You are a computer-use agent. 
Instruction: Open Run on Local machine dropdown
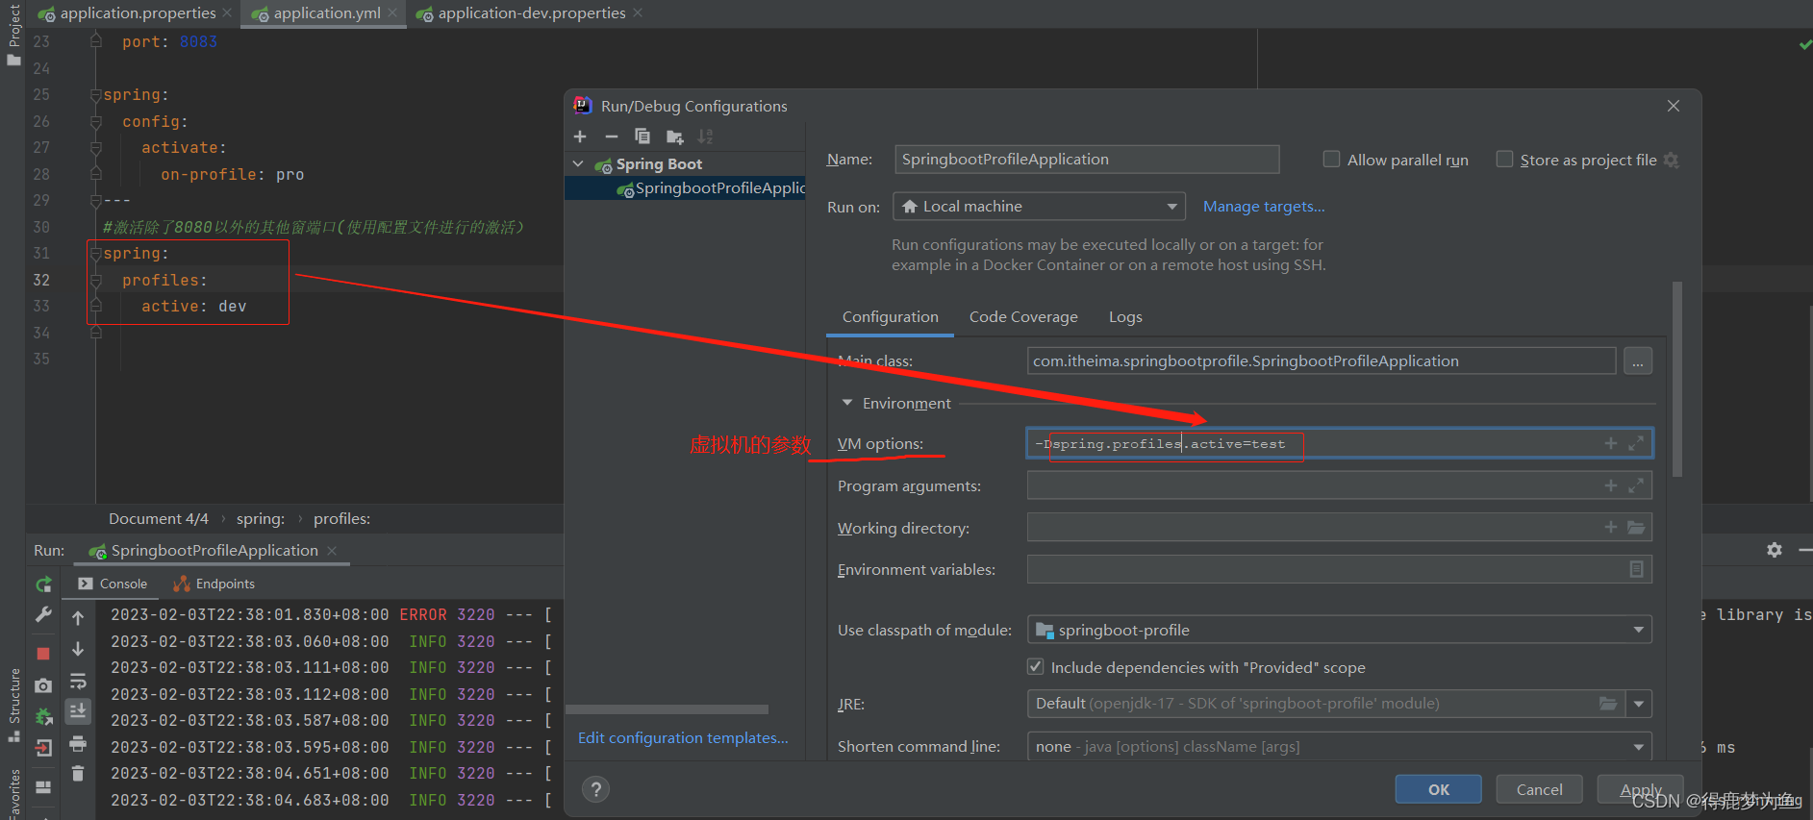1039,207
